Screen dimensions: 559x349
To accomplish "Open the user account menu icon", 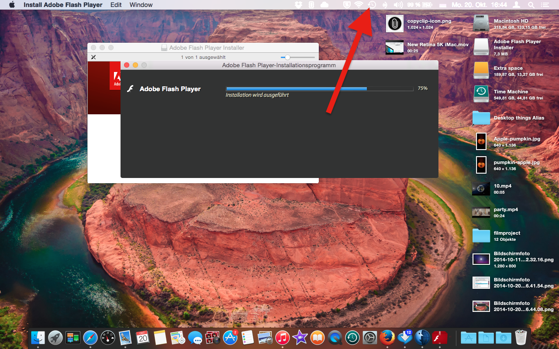I will [517, 5].
